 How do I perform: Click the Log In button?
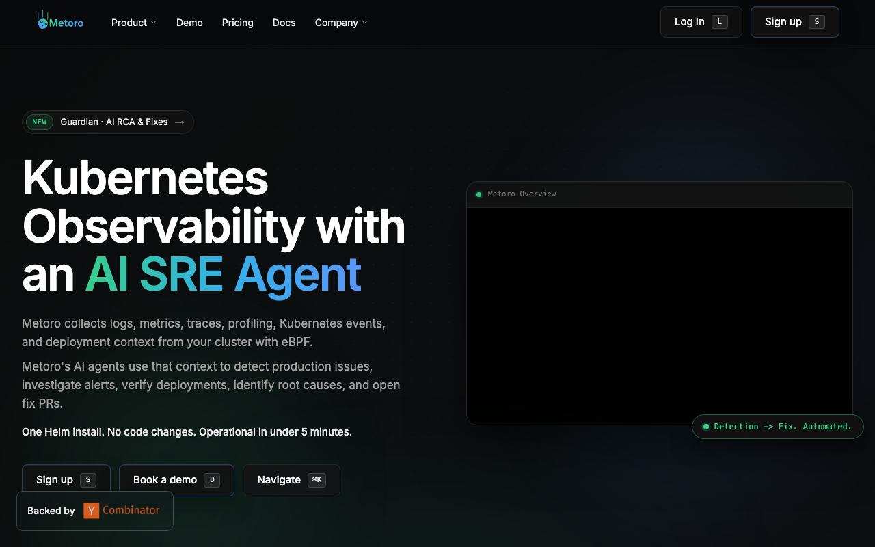(701, 22)
